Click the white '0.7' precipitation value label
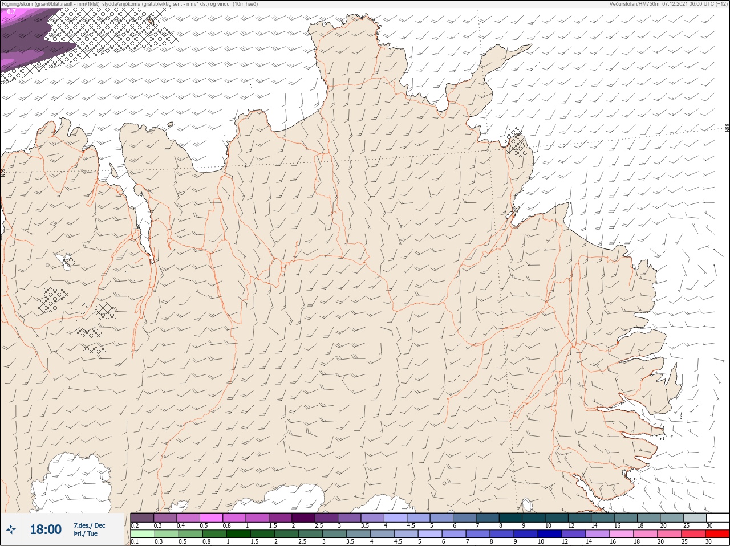Image resolution: width=730 pixels, height=546 pixels. coord(11,11)
